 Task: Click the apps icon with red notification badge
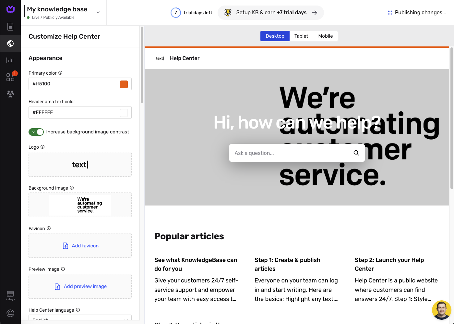pos(10,77)
